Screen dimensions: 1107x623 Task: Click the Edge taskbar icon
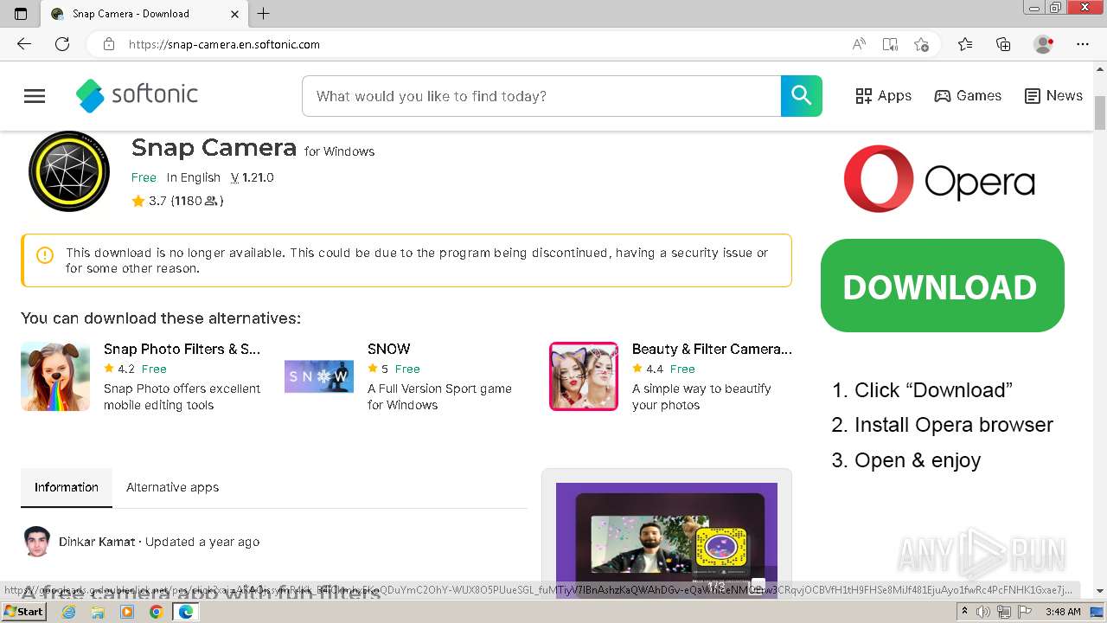[185, 612]
